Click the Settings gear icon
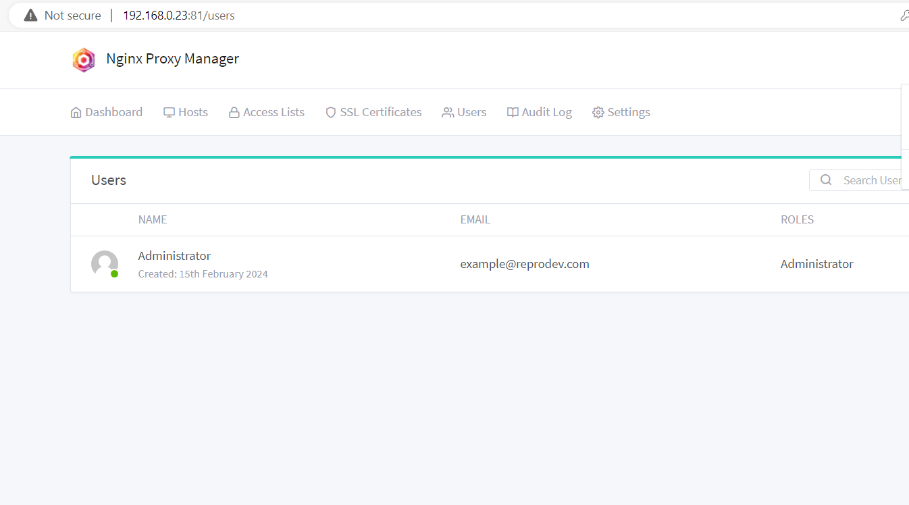Screen dimensions: 909x505 [x=598, y=111]
